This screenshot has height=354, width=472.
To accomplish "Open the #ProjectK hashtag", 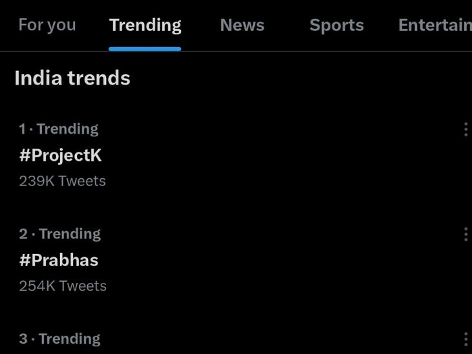I will point(60,156).
